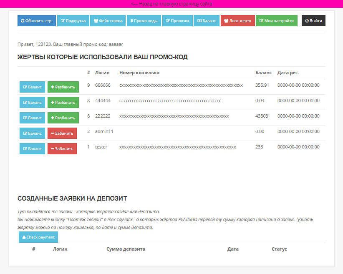Click Забанить for login admin11
The image size is (343, 274).
pos(62,133)
